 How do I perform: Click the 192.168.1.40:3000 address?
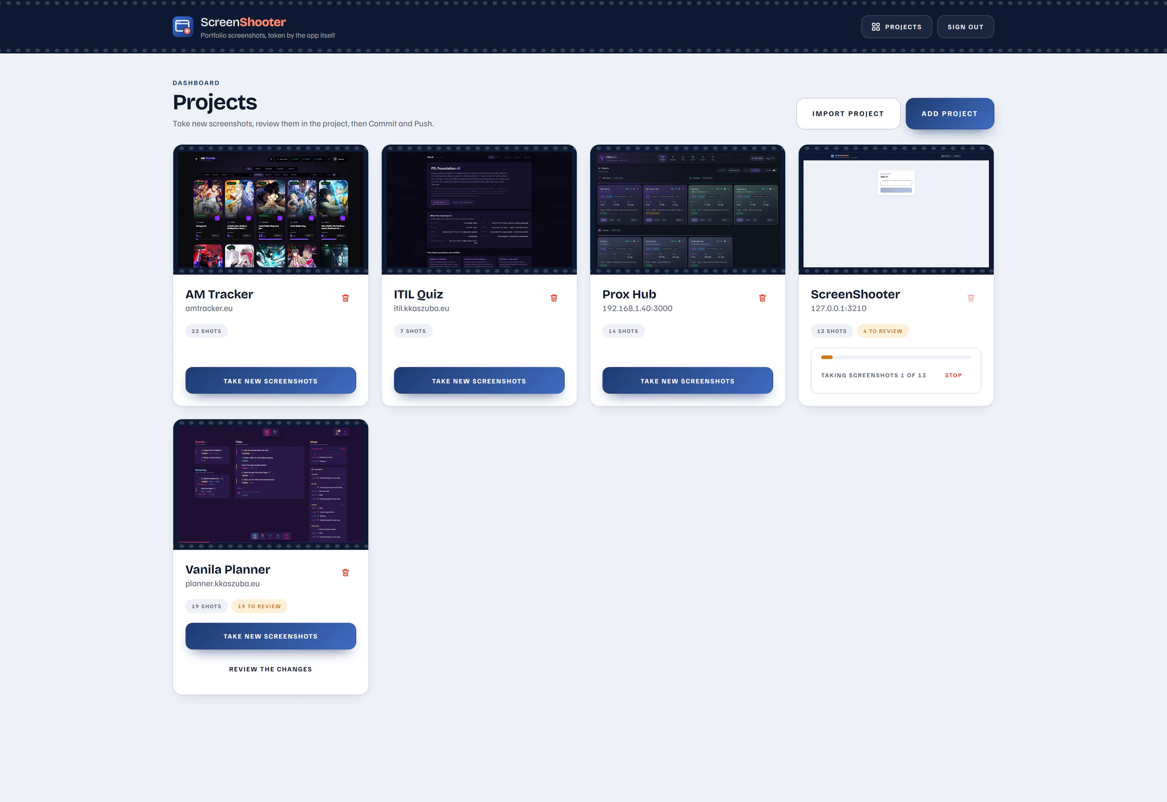[x=637, y=309]
